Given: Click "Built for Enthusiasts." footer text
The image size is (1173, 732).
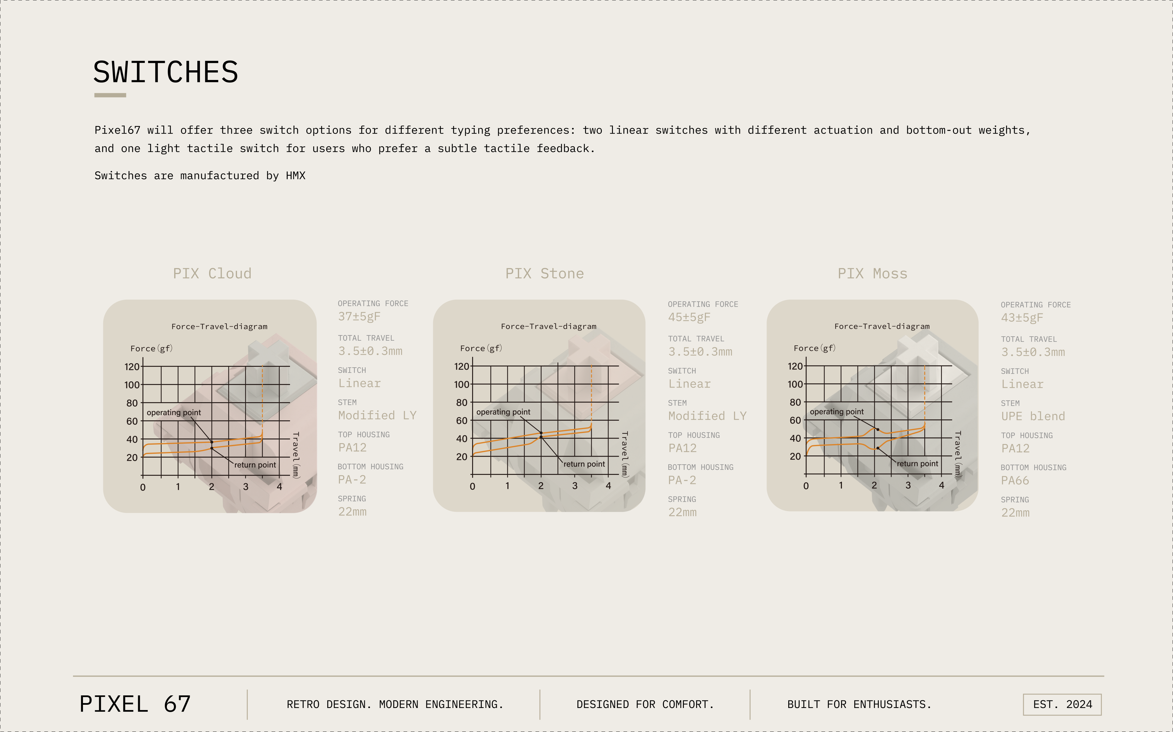Looking at the screenshot, I should [860, 704].
